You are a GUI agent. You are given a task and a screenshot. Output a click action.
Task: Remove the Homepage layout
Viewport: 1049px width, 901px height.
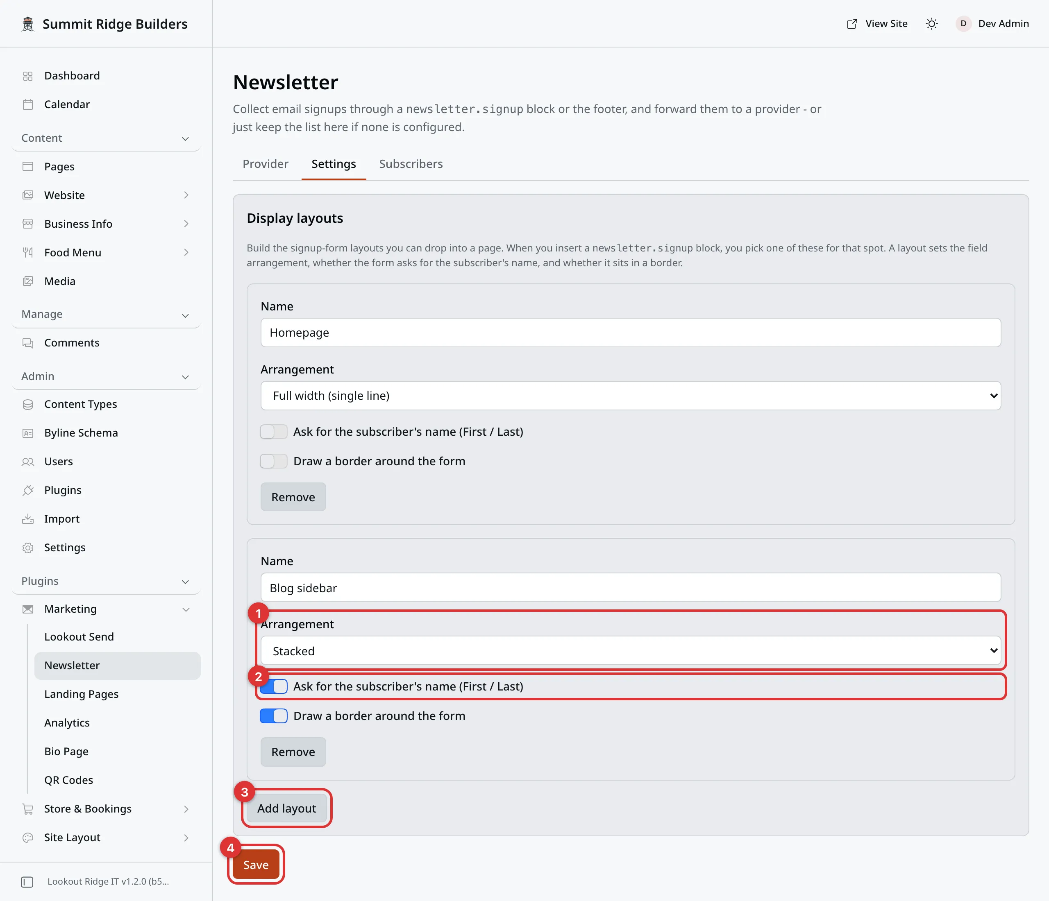point(293,497)
